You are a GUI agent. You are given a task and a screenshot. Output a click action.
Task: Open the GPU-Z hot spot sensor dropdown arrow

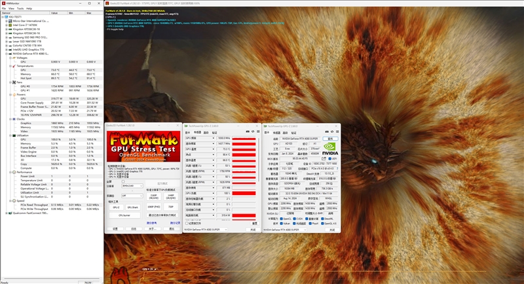[x=214, y=155]
